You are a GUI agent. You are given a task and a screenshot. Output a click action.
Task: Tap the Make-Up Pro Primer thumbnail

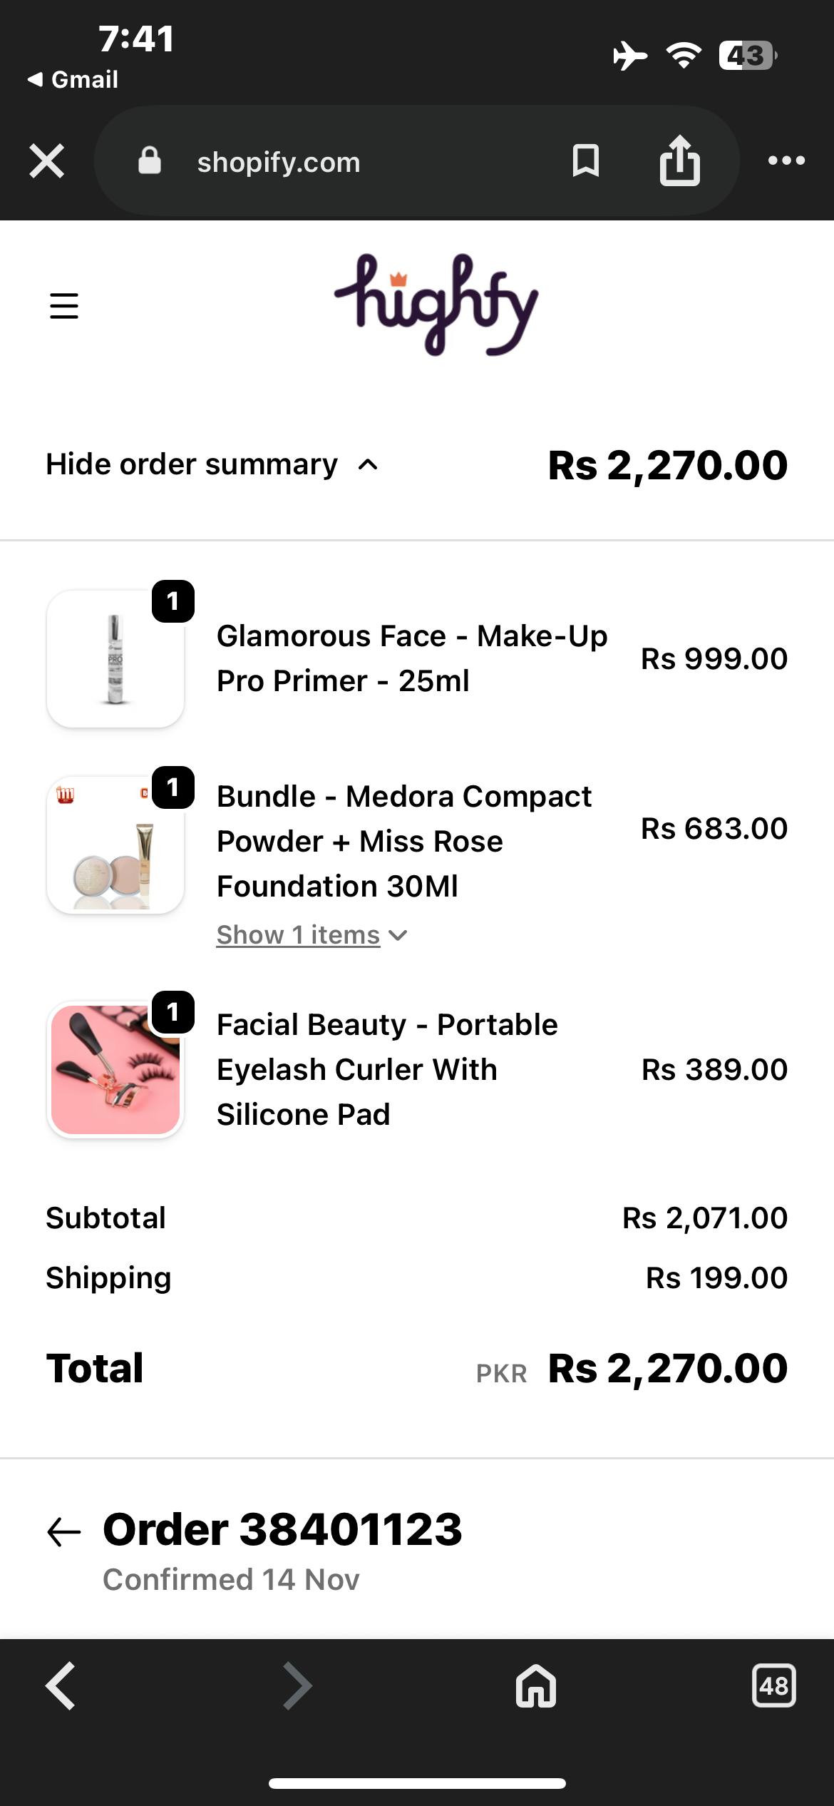[115, 659]
